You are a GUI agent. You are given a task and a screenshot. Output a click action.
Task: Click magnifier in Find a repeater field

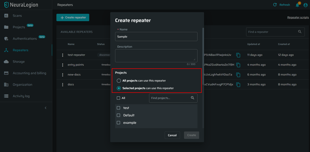[x=300, y=32]
